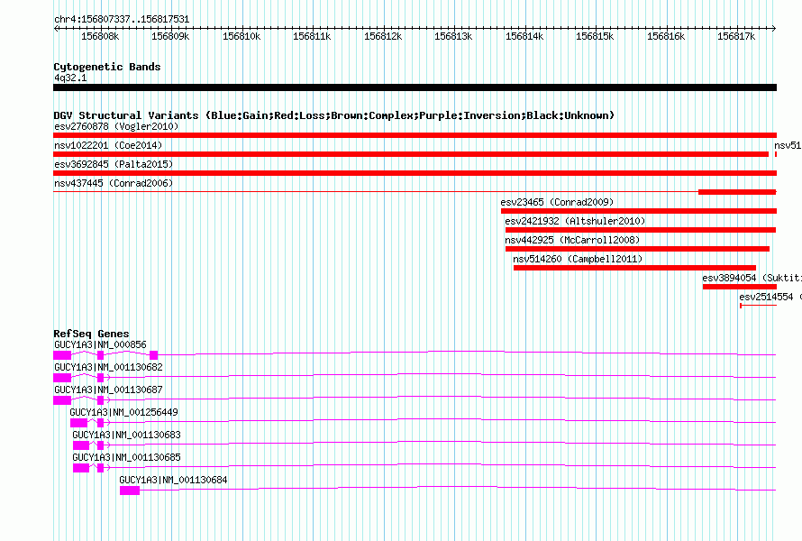Click first exon of NM_001256449 transcript
The image size is (802, 541).
point(78,423)
